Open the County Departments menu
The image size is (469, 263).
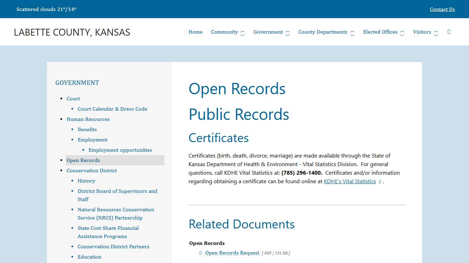click(x=324, y=32)
